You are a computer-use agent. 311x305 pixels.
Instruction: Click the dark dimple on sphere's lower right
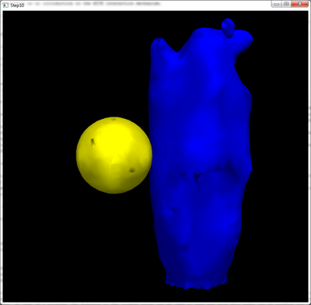point(132,170)
